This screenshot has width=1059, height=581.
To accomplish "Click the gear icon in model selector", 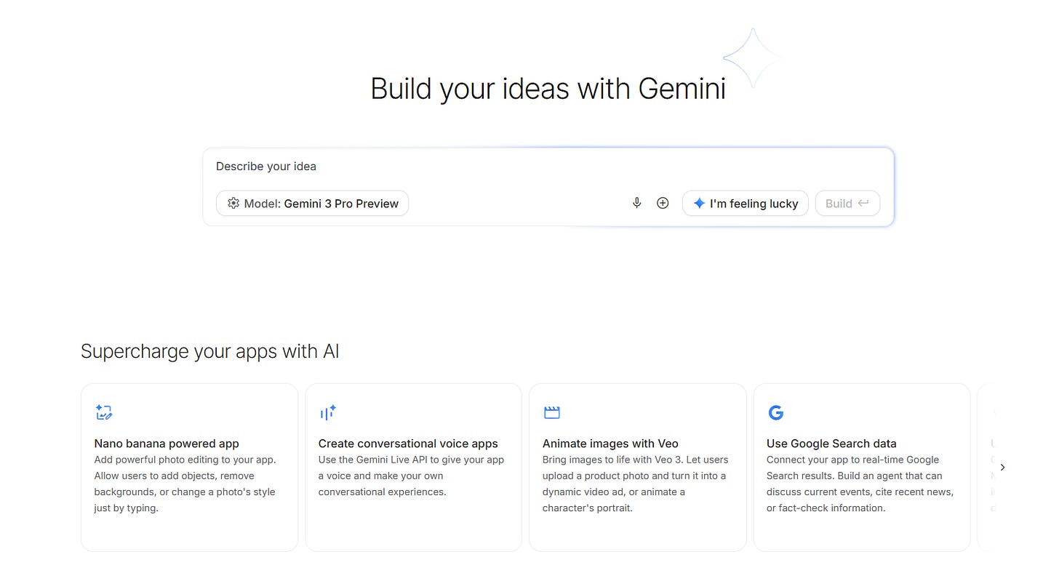I will point(233,204).
